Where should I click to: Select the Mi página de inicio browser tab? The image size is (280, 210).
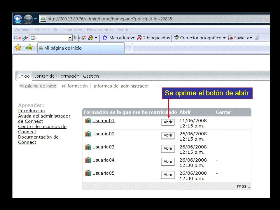[81, 48]
